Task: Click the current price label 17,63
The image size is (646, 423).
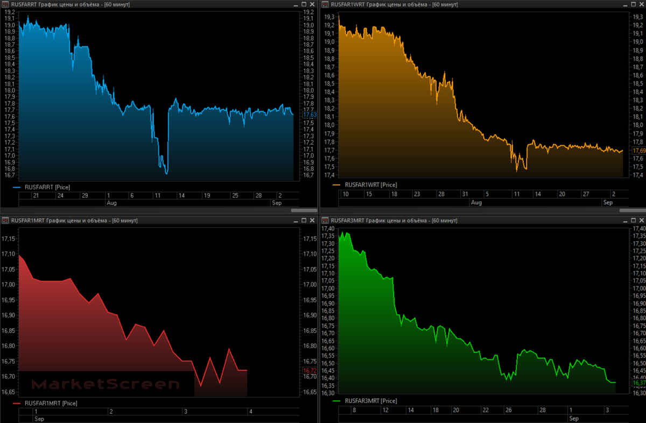Action: click(x=310, y=115)
